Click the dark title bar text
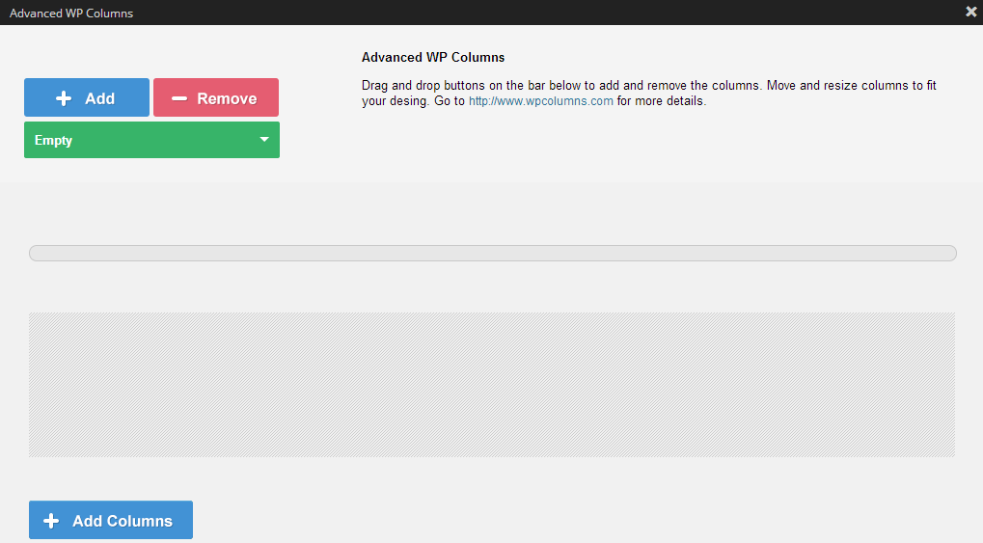The image size is (983, 543). (70, 14)
